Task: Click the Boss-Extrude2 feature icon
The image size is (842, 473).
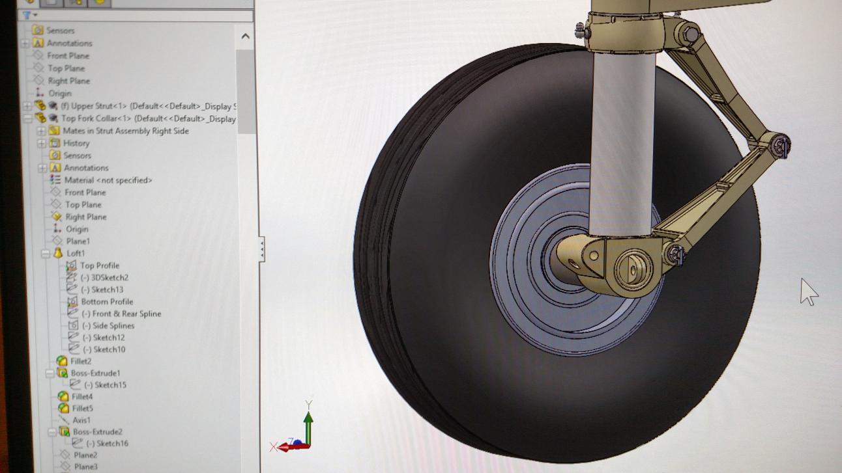Action: pos(64,431)
